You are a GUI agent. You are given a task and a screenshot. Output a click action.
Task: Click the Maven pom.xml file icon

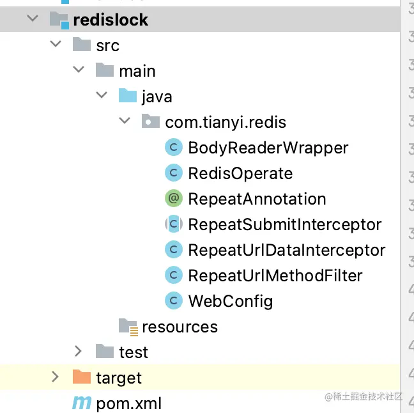(x=81, y=403)
